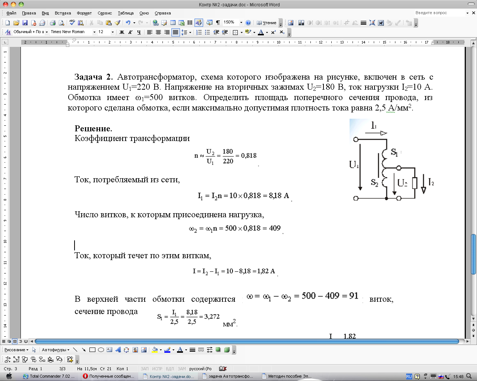
Task: Toggle underline Ч formatting
Action: point(139,32)
